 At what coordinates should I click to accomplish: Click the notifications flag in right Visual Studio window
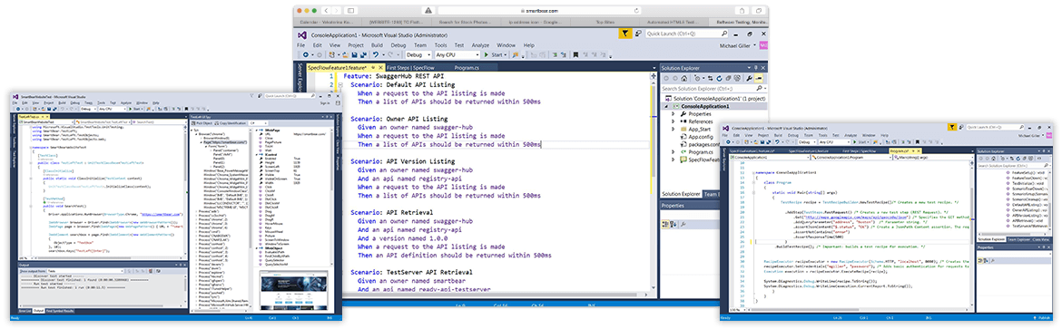coord(952,127)
